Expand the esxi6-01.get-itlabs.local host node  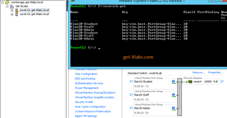point(12,10)
